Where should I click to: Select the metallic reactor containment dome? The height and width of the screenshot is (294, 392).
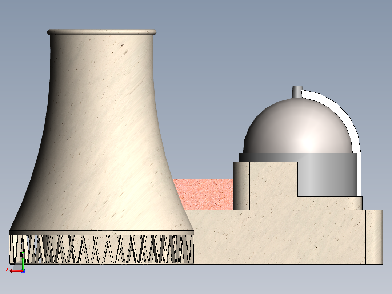pyautogui.click(x=298, y=126)
